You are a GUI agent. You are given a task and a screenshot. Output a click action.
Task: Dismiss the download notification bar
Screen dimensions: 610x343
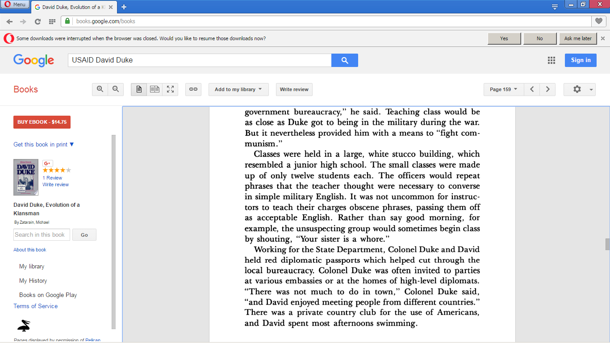pyautogui.click(x=603, y=38)
